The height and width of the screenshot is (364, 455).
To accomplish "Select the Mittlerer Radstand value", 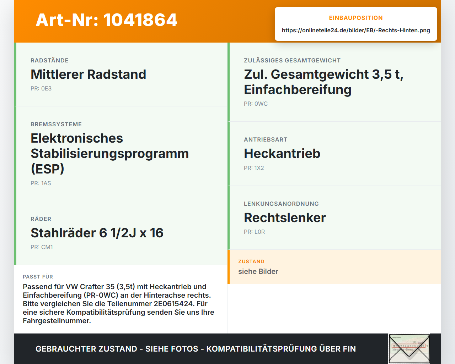I will coord(88,74).
